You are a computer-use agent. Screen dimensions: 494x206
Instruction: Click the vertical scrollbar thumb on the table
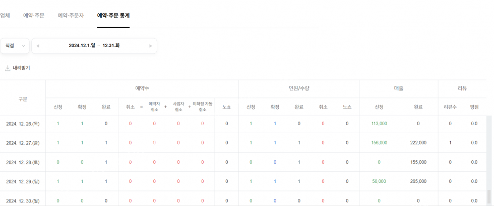(488, 195)
